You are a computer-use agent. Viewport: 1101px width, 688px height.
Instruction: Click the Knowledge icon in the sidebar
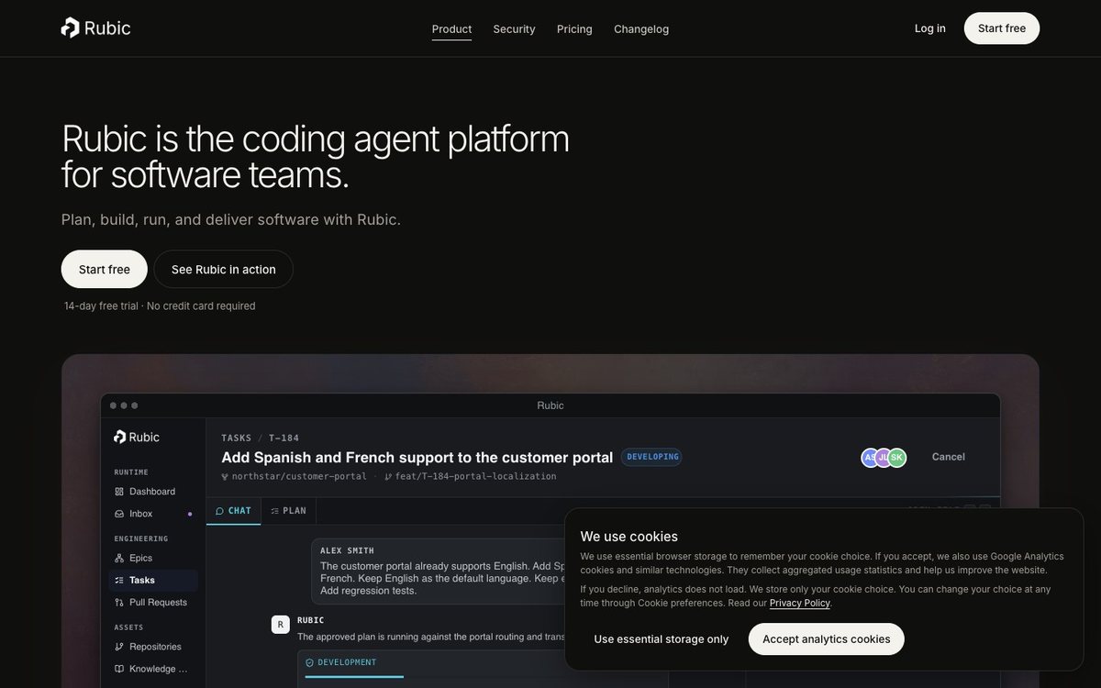[119, 669]
